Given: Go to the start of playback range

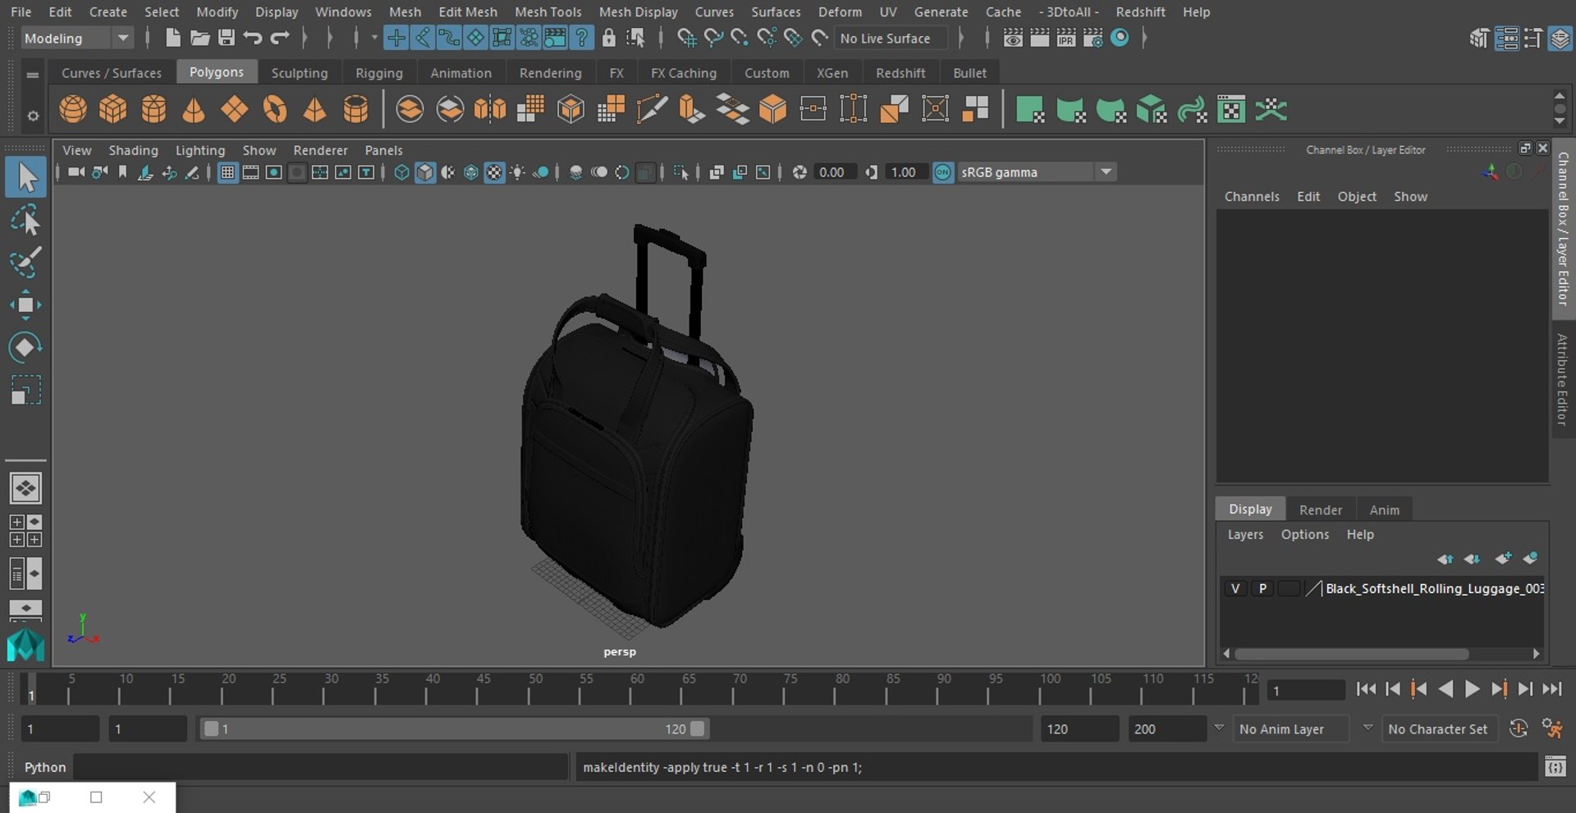Looking at the screenshot, I should (1366, 689).
